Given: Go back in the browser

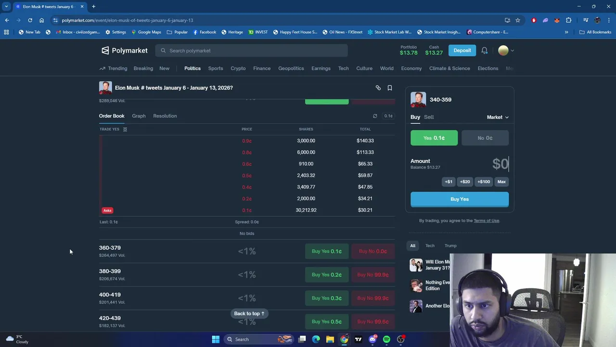Looking at the screenshot, I should [7, 20].
